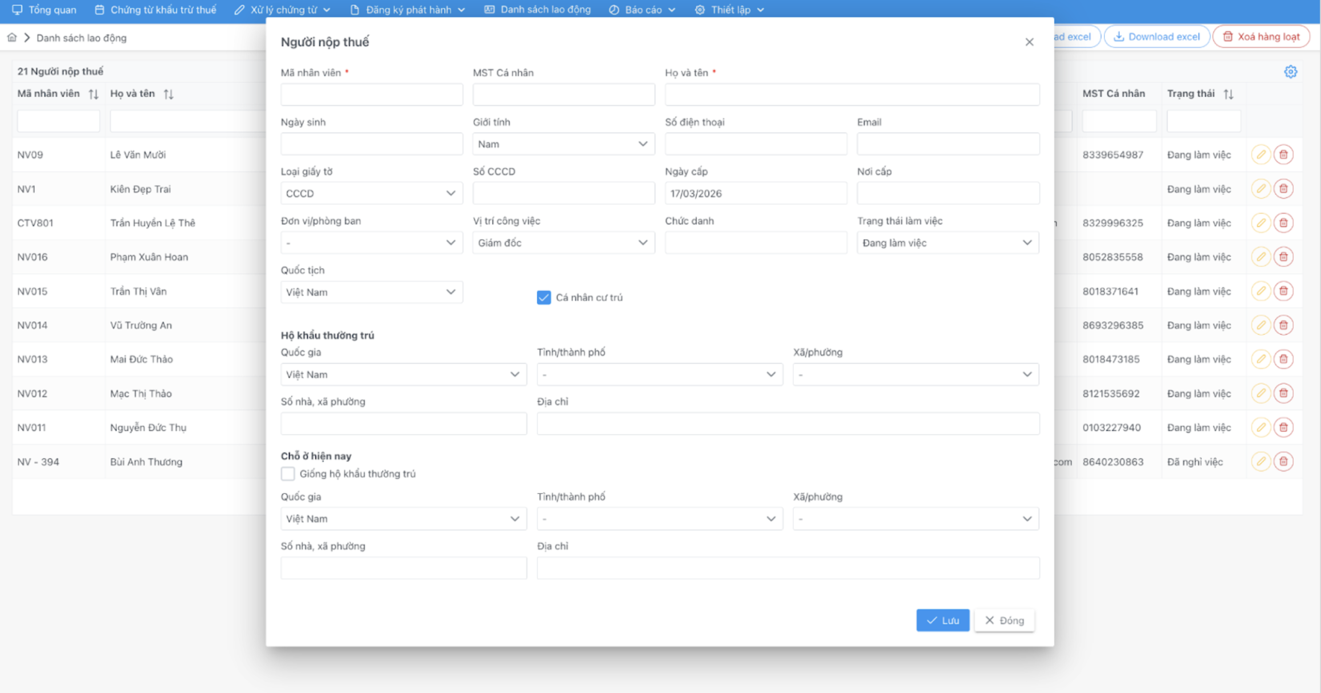Close the Người nộp thuế dialog with X

tap(1029, 42)
